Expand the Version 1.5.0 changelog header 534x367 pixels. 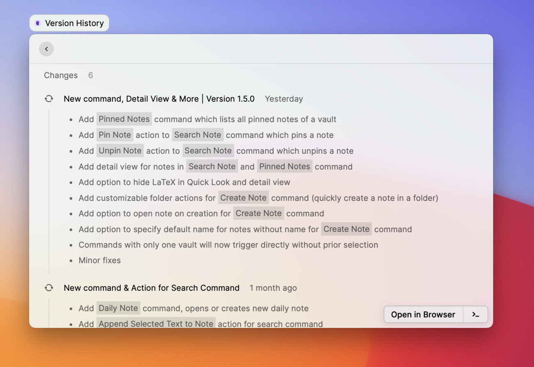tap(159, 99)
